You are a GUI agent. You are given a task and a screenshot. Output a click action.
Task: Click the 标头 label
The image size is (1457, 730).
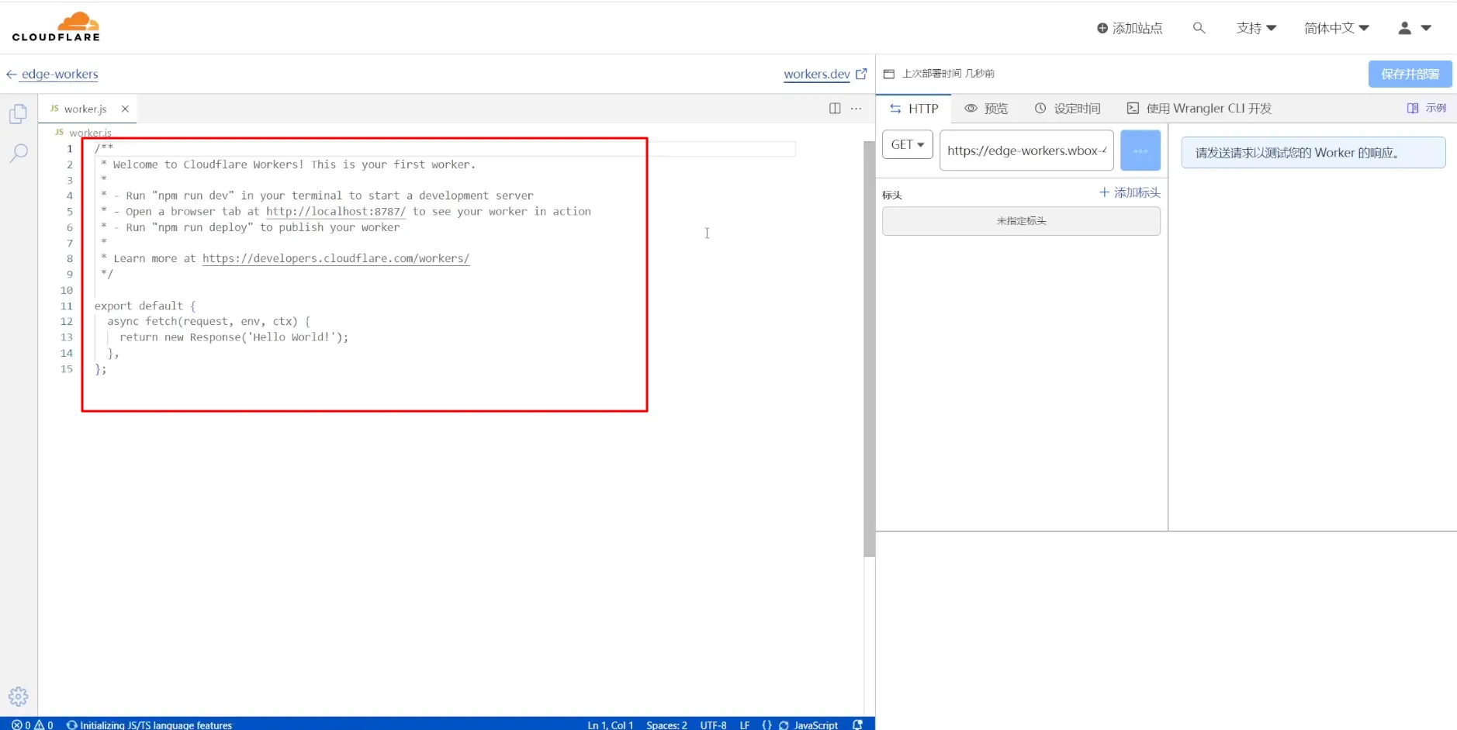(x=892, y=195)
